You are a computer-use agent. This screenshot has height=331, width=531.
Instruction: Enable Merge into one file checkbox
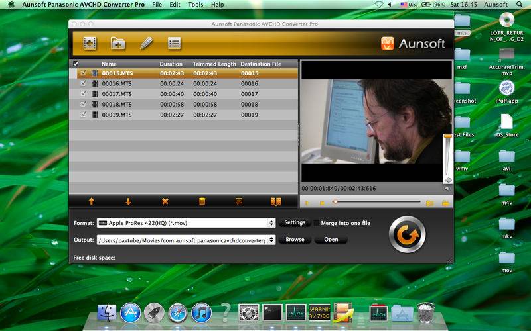(316, 223)
